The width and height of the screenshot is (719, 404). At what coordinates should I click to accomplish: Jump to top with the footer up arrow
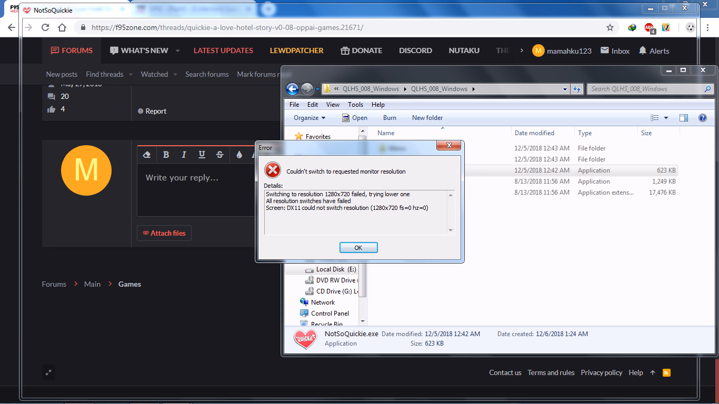pyautogui.click(x=653, y=372)
